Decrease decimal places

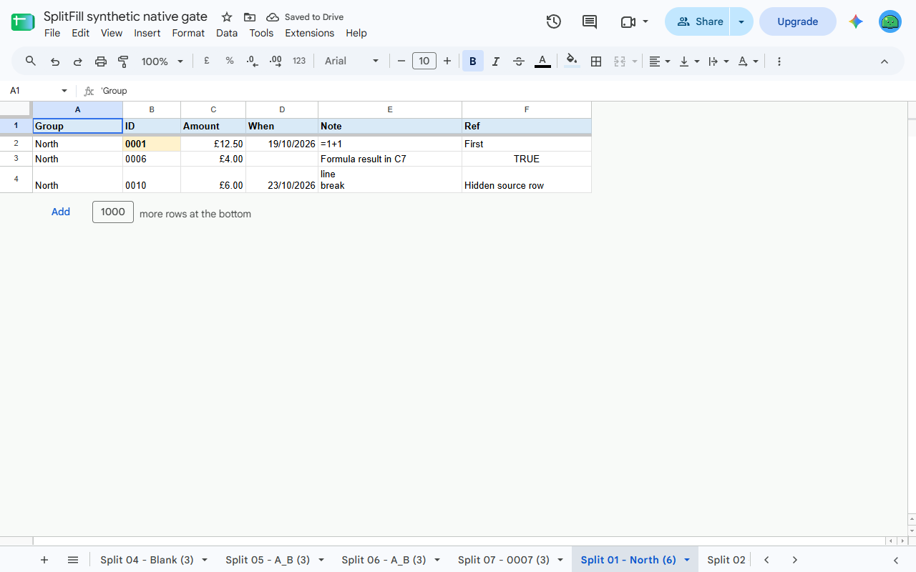(253, 61)
